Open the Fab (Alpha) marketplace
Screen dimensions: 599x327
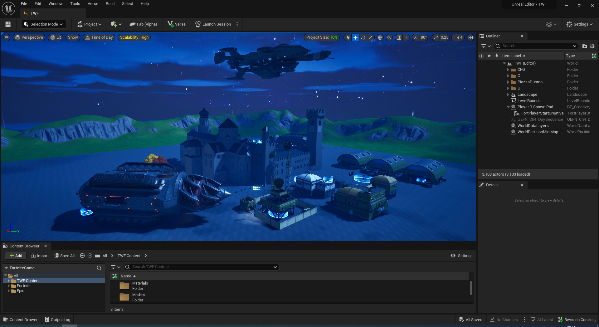(x=144, y=24)
